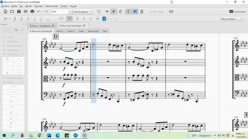Open zoom level 126% dropdown

(x=70, y=12)
